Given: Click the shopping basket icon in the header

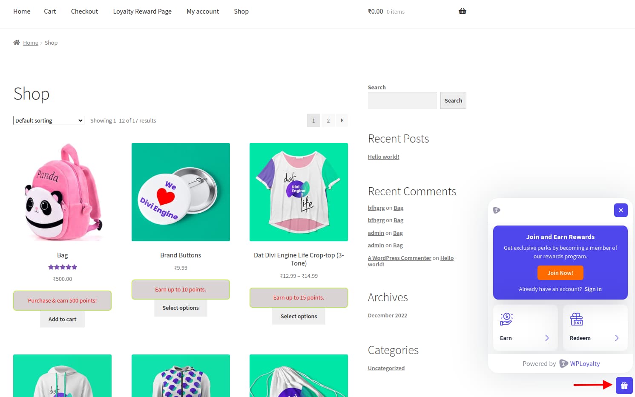Looking at the screenshot, I should [x=462, y=11].
